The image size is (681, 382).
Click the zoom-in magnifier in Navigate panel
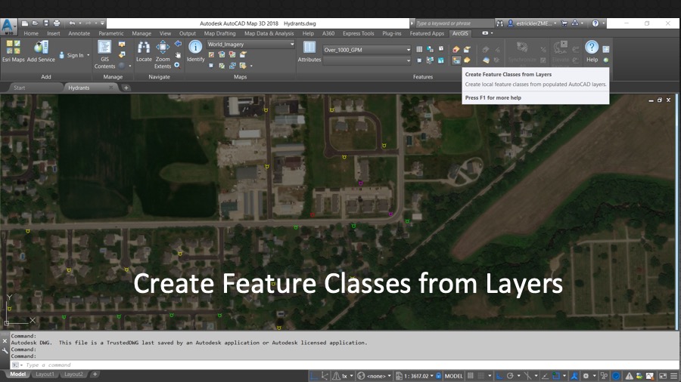click(x=177, y=66)
